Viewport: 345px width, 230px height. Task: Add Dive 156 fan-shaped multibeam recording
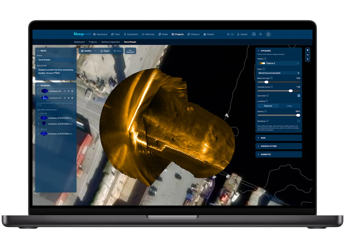click(39, 124)
